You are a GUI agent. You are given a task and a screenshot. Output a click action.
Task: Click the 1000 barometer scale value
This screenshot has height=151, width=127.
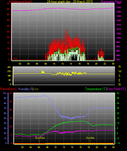point(119,38)
